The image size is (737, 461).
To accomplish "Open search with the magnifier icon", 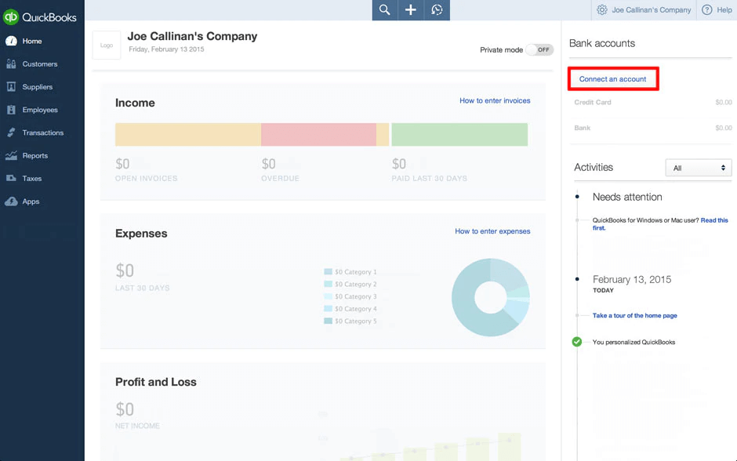I will (x=384, y=10).
